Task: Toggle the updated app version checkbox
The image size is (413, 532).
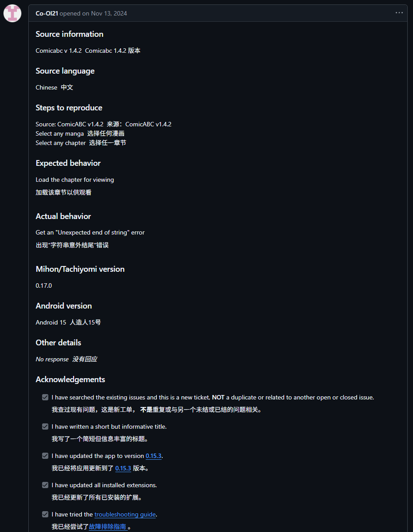Action: tap(45, 456)
